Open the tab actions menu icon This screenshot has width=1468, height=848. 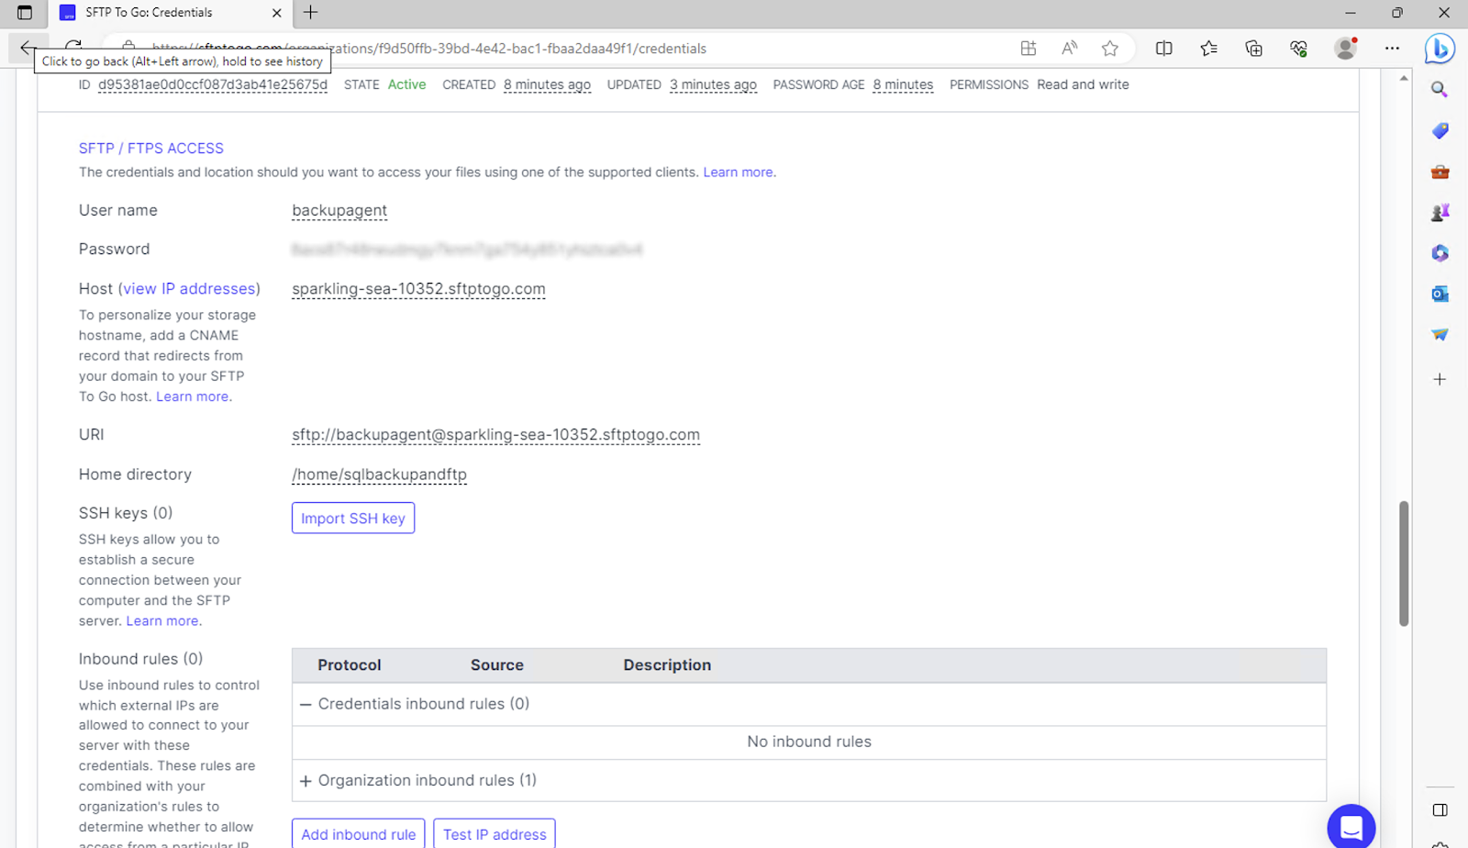25,13
